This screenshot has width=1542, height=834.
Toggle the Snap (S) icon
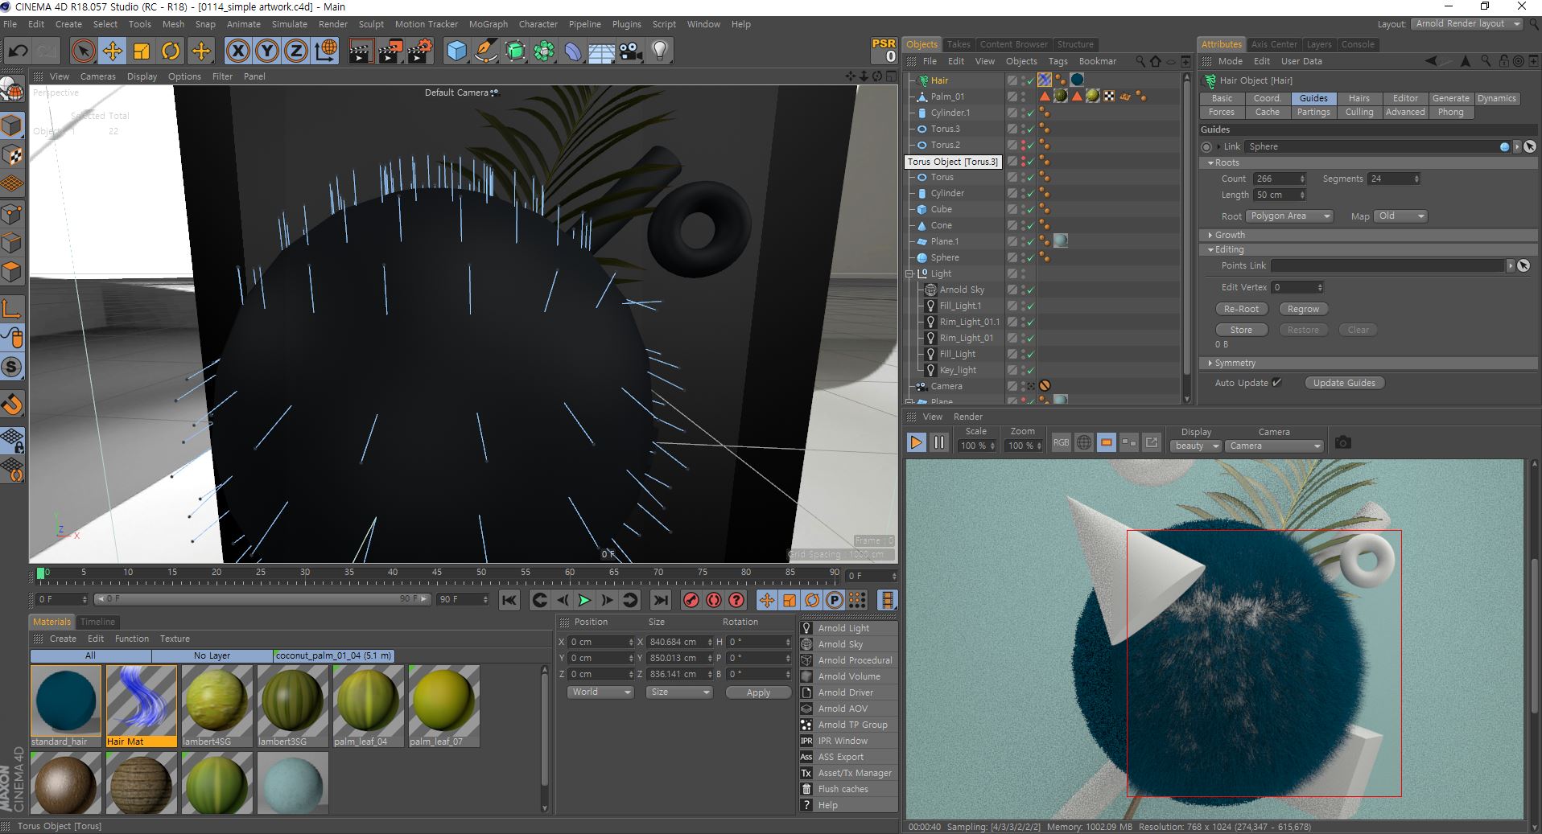click(x=12, y=368)
